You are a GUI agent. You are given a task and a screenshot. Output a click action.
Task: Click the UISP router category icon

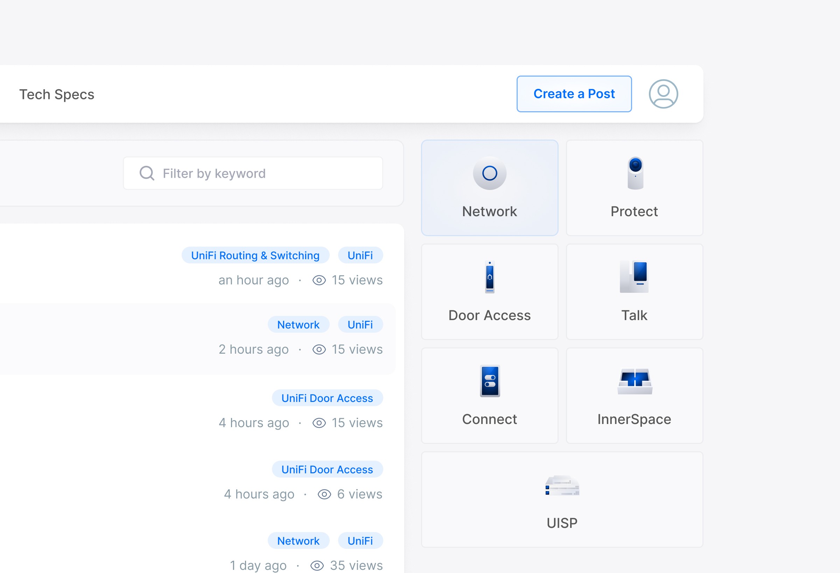[561, 486]
